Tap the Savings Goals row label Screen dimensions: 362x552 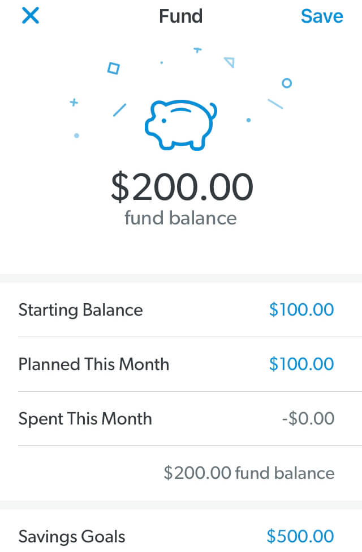click(72, 537)
